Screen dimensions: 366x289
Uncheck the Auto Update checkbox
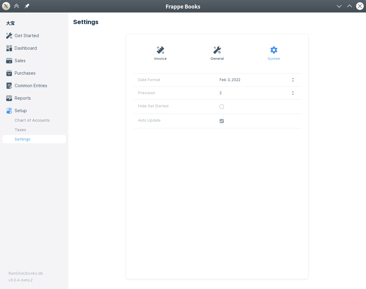point(222,121)
